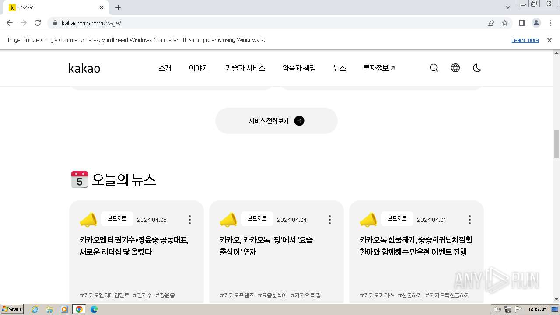Open the Windows Start menu
560x315 pixels.
(12, 309)
